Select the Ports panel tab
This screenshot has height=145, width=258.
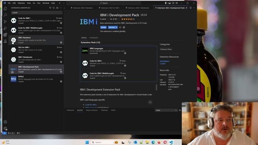[113, 110]
